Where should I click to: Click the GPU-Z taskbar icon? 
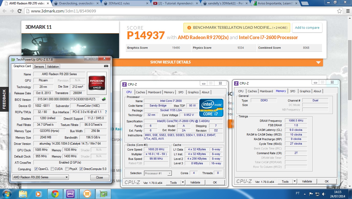104,194
